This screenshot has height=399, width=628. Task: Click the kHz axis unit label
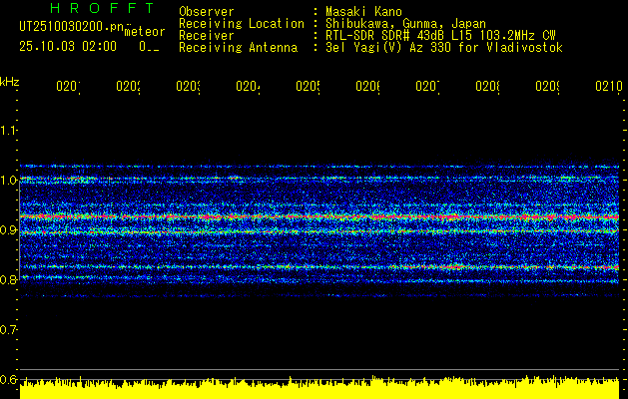[x=10, y=82]
